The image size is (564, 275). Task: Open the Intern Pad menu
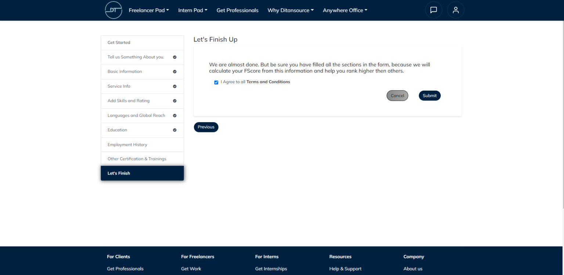click(x=192, y=10)
